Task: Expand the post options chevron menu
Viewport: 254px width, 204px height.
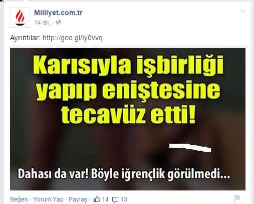Action: click(x=243, y=11)
